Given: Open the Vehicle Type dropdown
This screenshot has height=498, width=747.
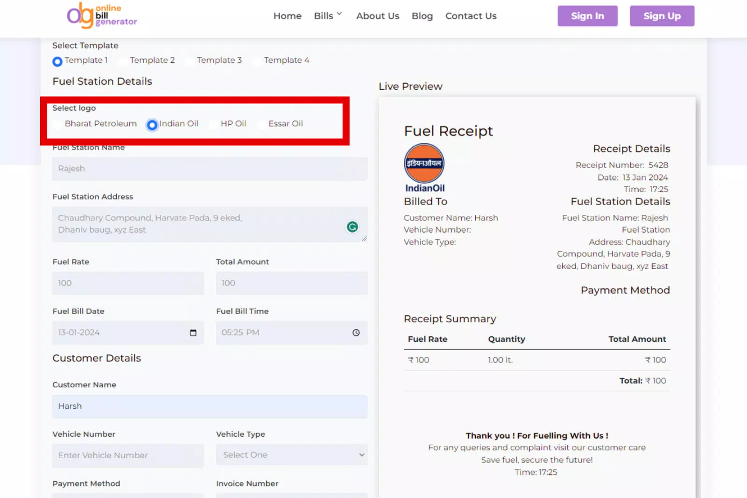Looking at the screenshot, I should click(x=291, y=455).
